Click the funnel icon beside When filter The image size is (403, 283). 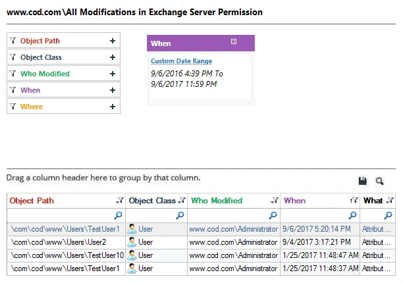click(13, 90)
